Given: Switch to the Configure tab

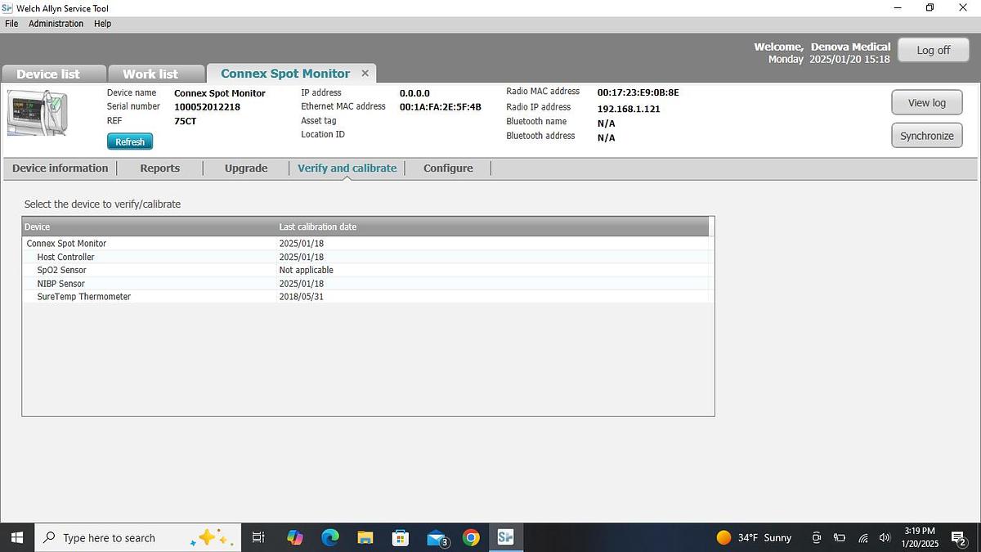Looking at the screenshot, I should [x=448, y=168].
